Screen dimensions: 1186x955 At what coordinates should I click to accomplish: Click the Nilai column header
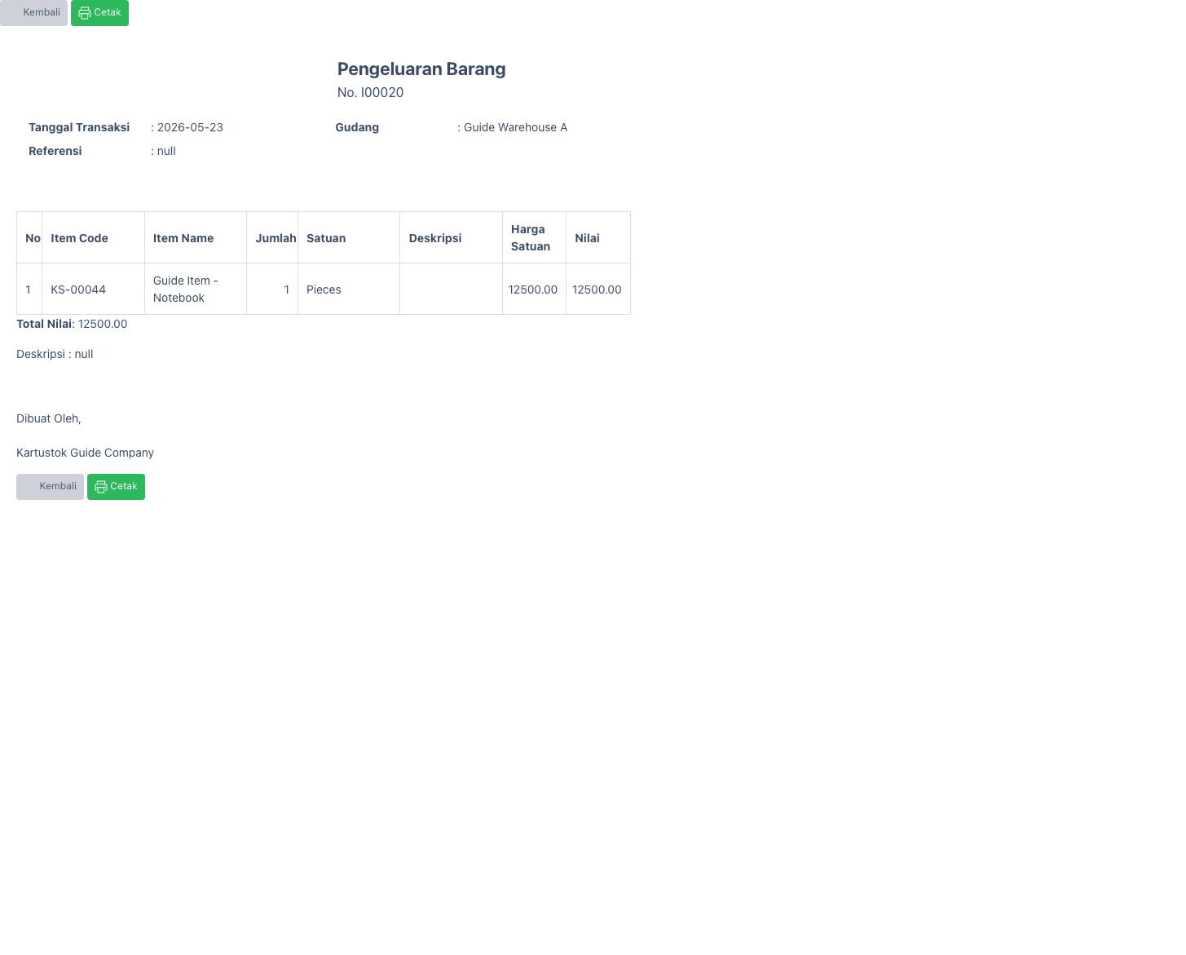[598, 238]
